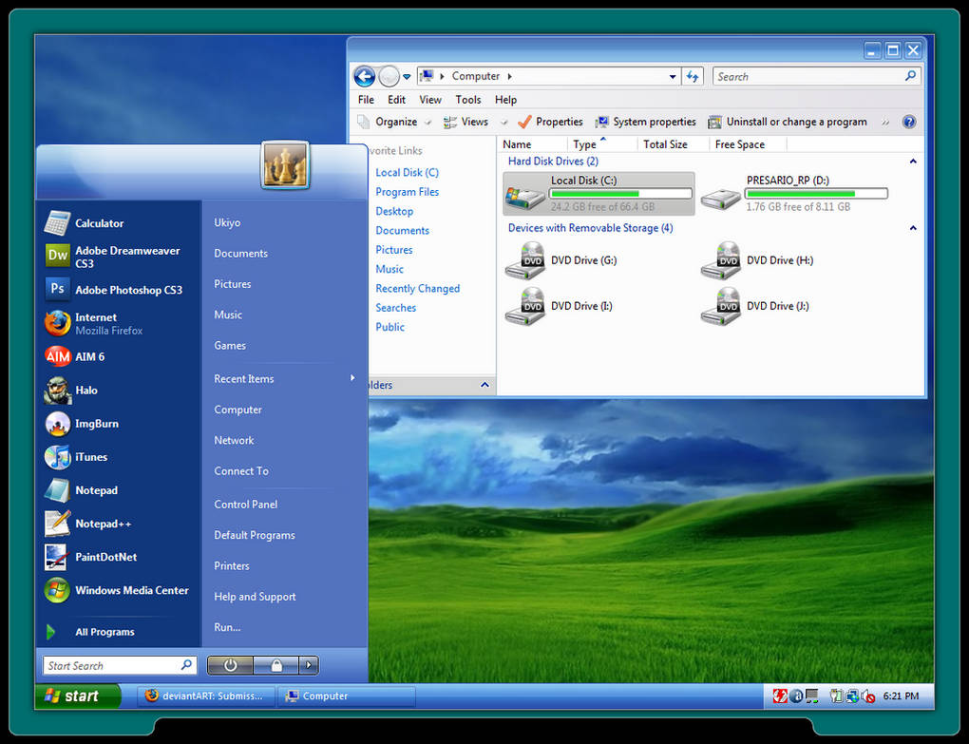Click the search magnifier in Explorer
Screen dimensions: 969x744
(910, 76)
